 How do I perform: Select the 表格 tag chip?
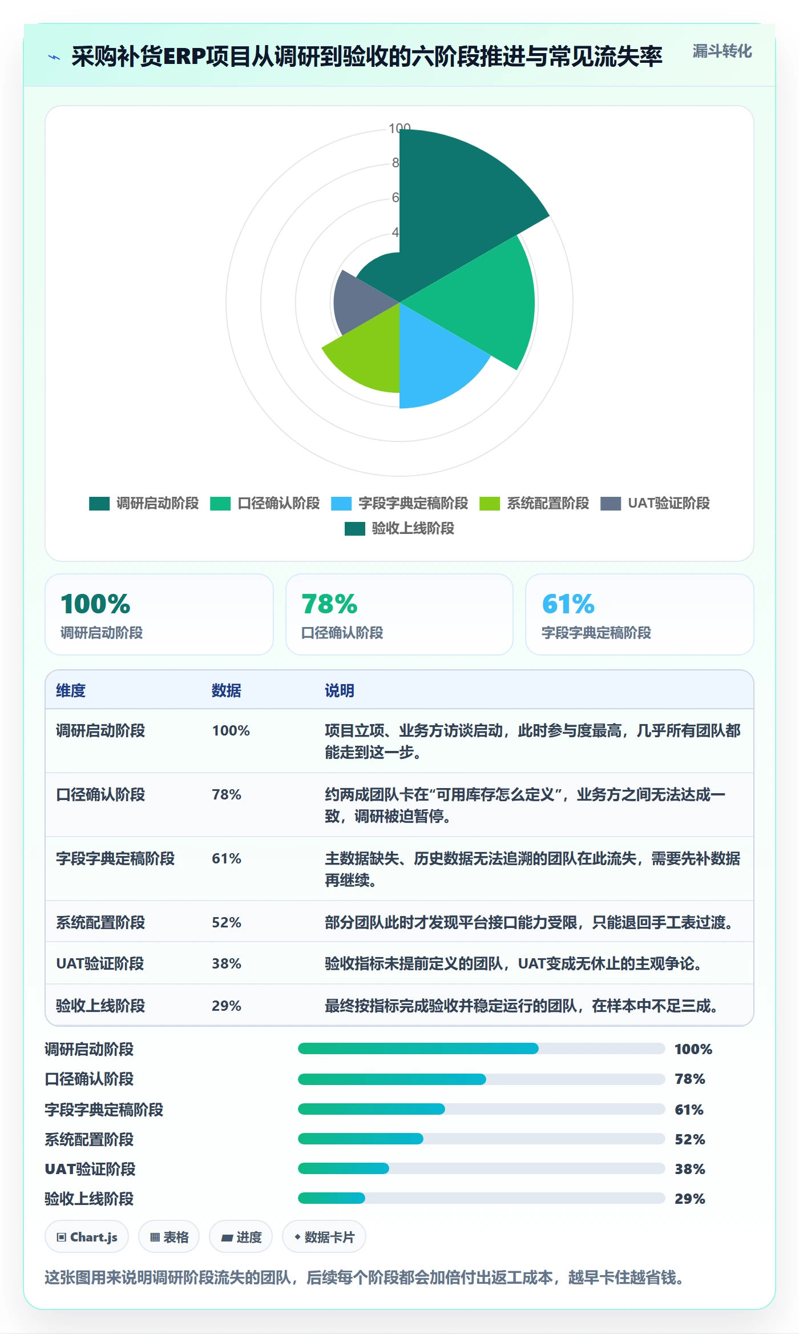tap(169, 1237)
